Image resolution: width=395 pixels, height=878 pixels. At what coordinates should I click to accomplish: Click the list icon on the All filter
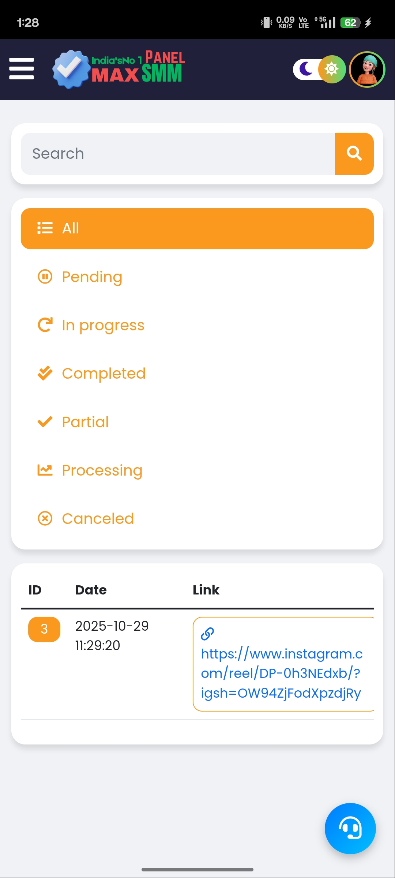45,228
